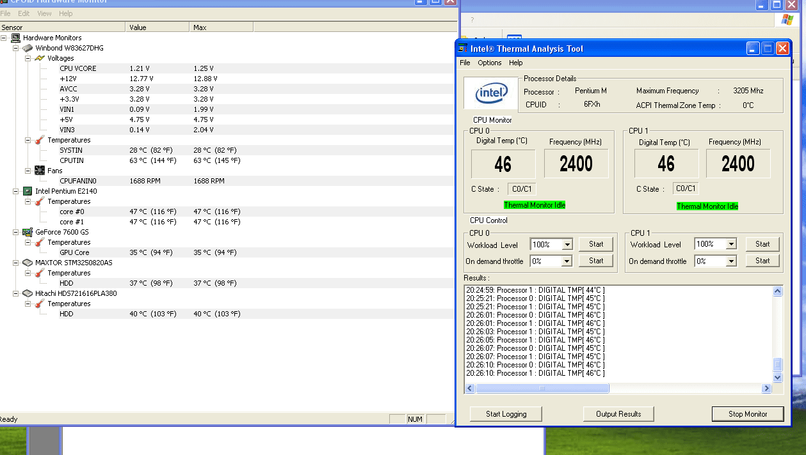Screen dimensions: 806x455
Task: Collapse the MAXTOR STM3250820AS node
Action: (x=16, y=263)
